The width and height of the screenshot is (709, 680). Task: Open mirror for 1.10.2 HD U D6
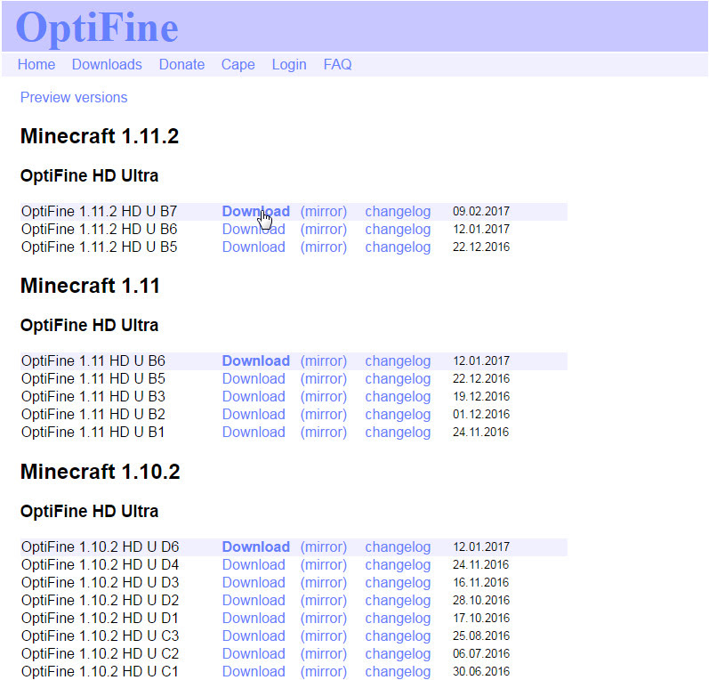click(x=324, y=546)
